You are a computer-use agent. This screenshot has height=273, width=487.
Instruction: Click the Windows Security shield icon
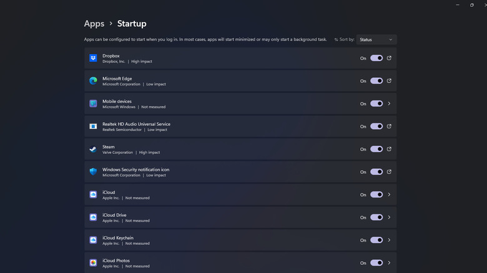click(x=93, y=172)
